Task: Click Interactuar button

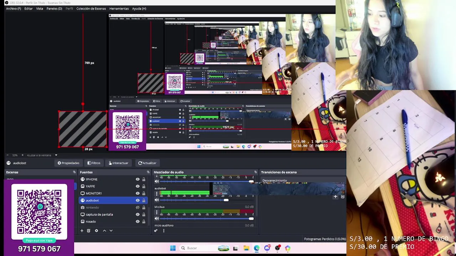Action: [118, 163]
